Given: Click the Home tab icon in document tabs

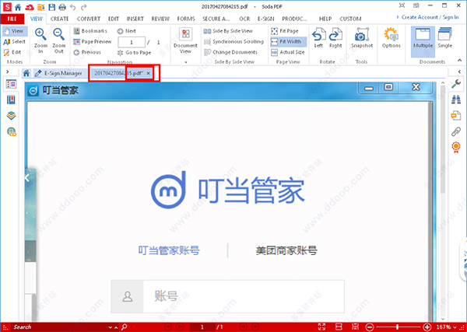Looking at the screenshot, I should coord(26,73).
